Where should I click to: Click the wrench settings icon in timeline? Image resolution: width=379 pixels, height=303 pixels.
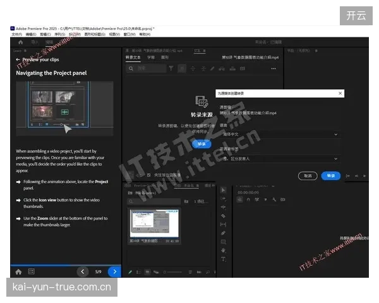(x=274, y=199)
